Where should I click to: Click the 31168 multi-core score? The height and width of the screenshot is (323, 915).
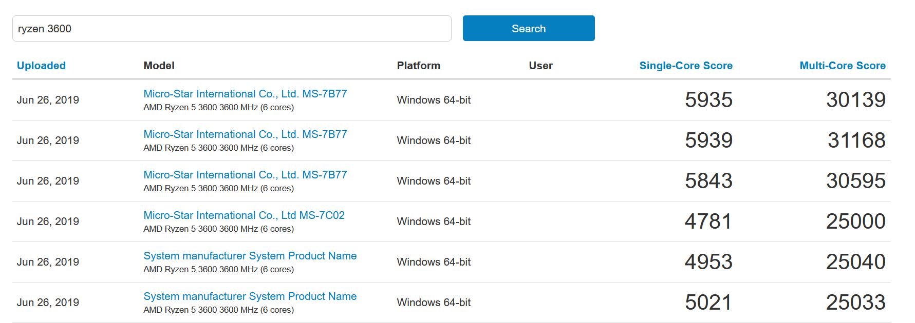coord(856,140)
